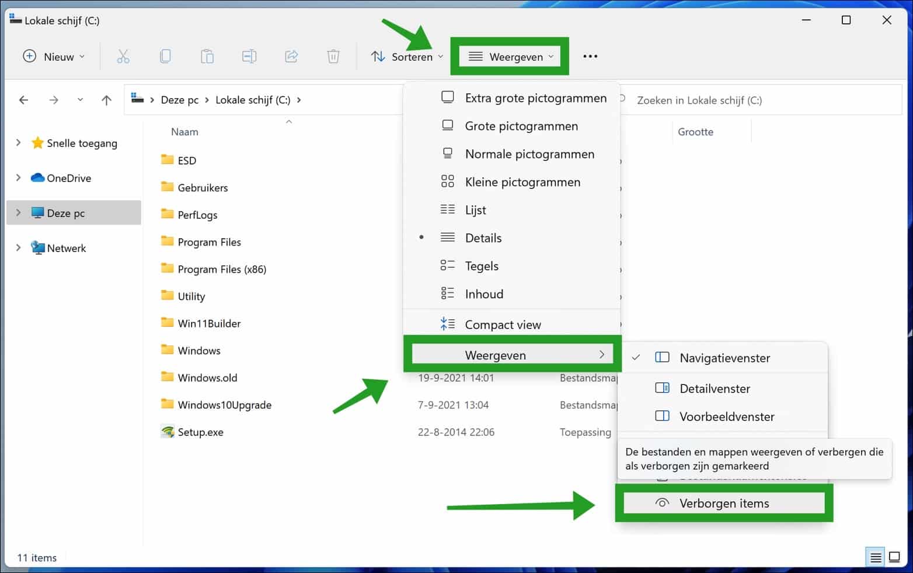Click the Copy icon
Screen dimensions: 913x573
pyautogui.click(x=165, y=56)
